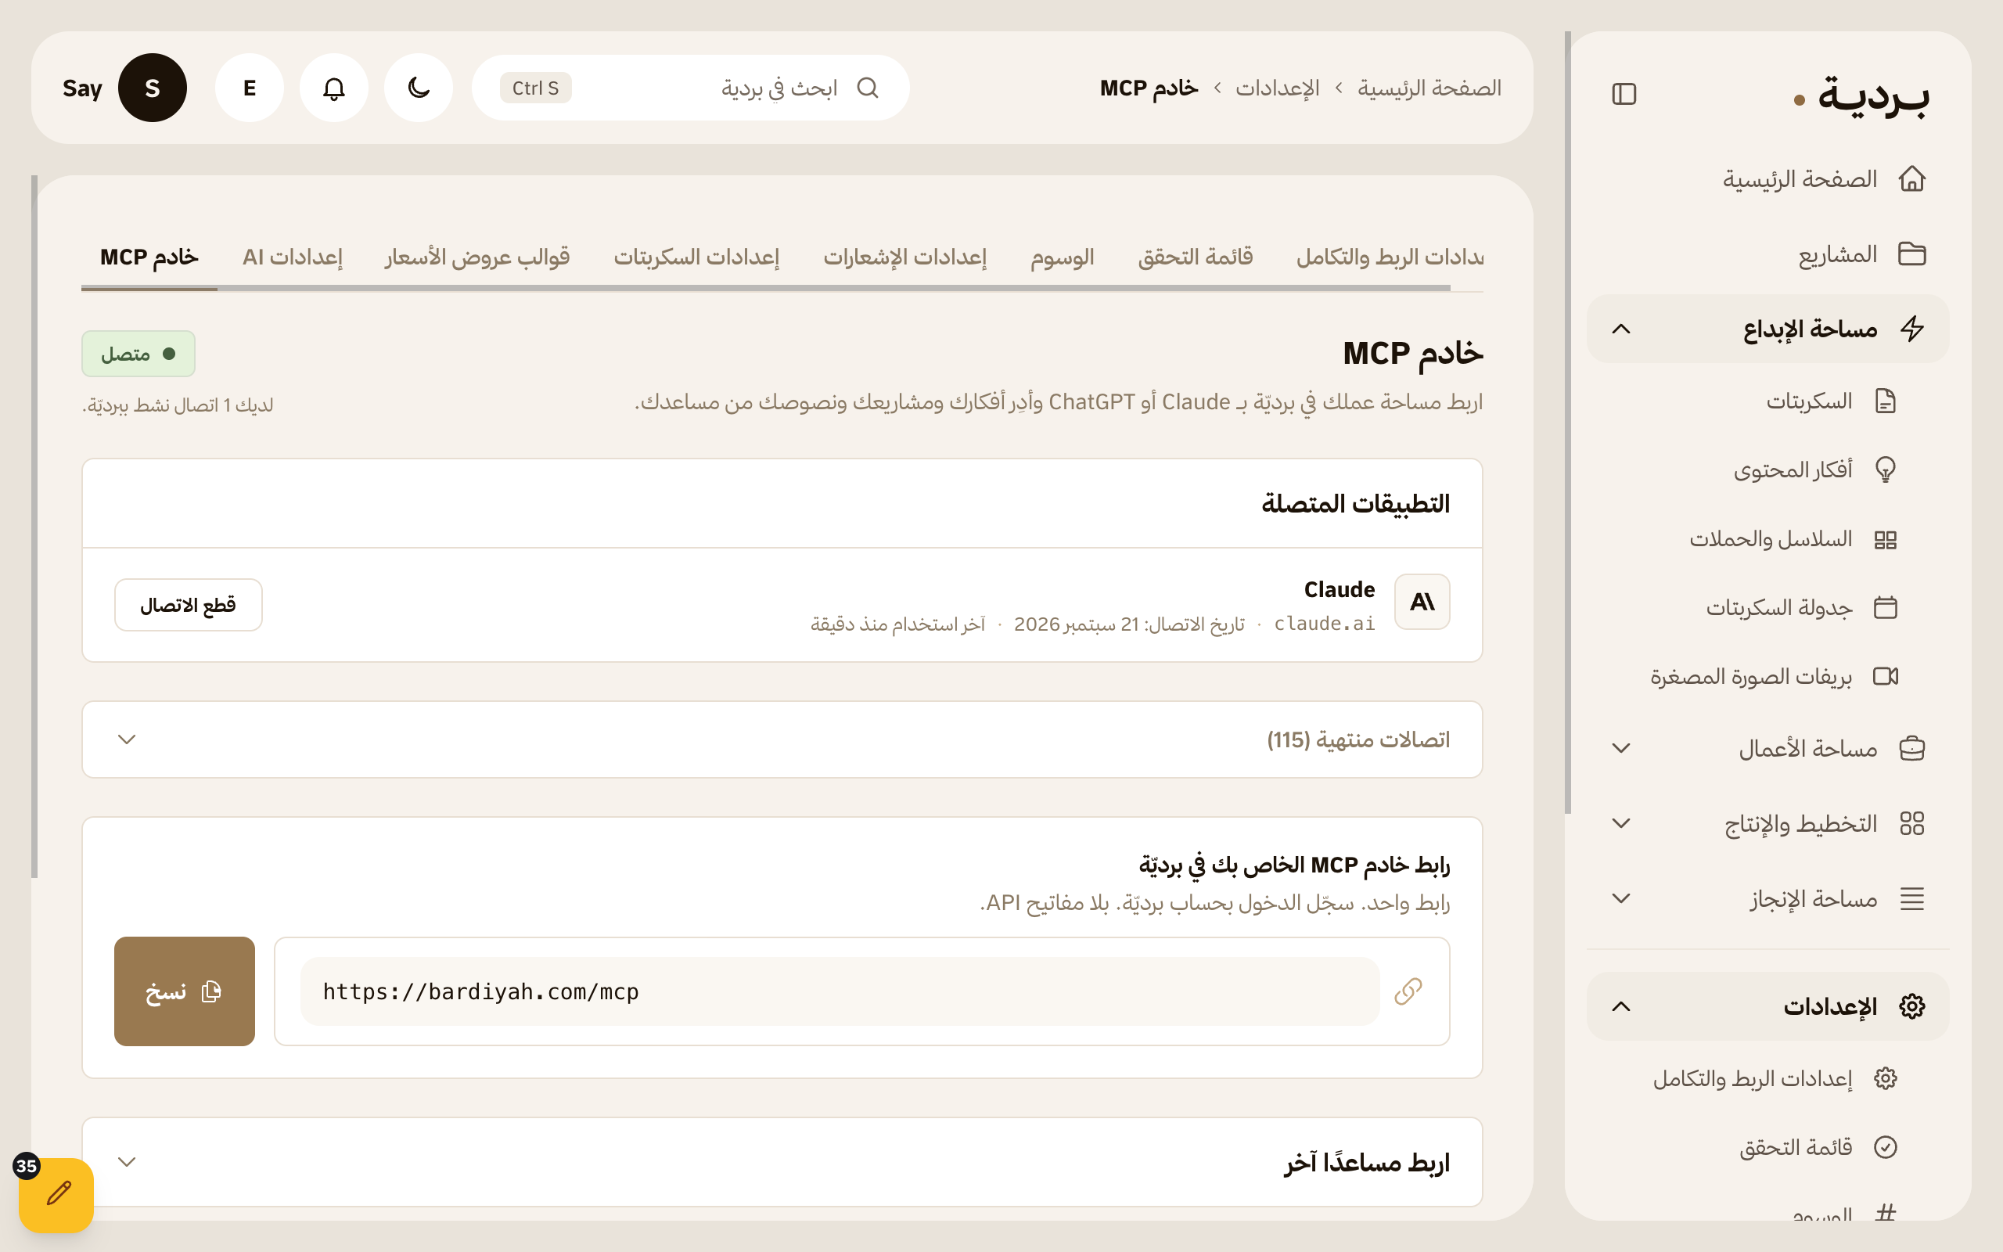Collapse the مساحة الإبداع section chevron
Image resolution: width=2003 pixels, height=1252 pixels.
tap(1620, 329)
